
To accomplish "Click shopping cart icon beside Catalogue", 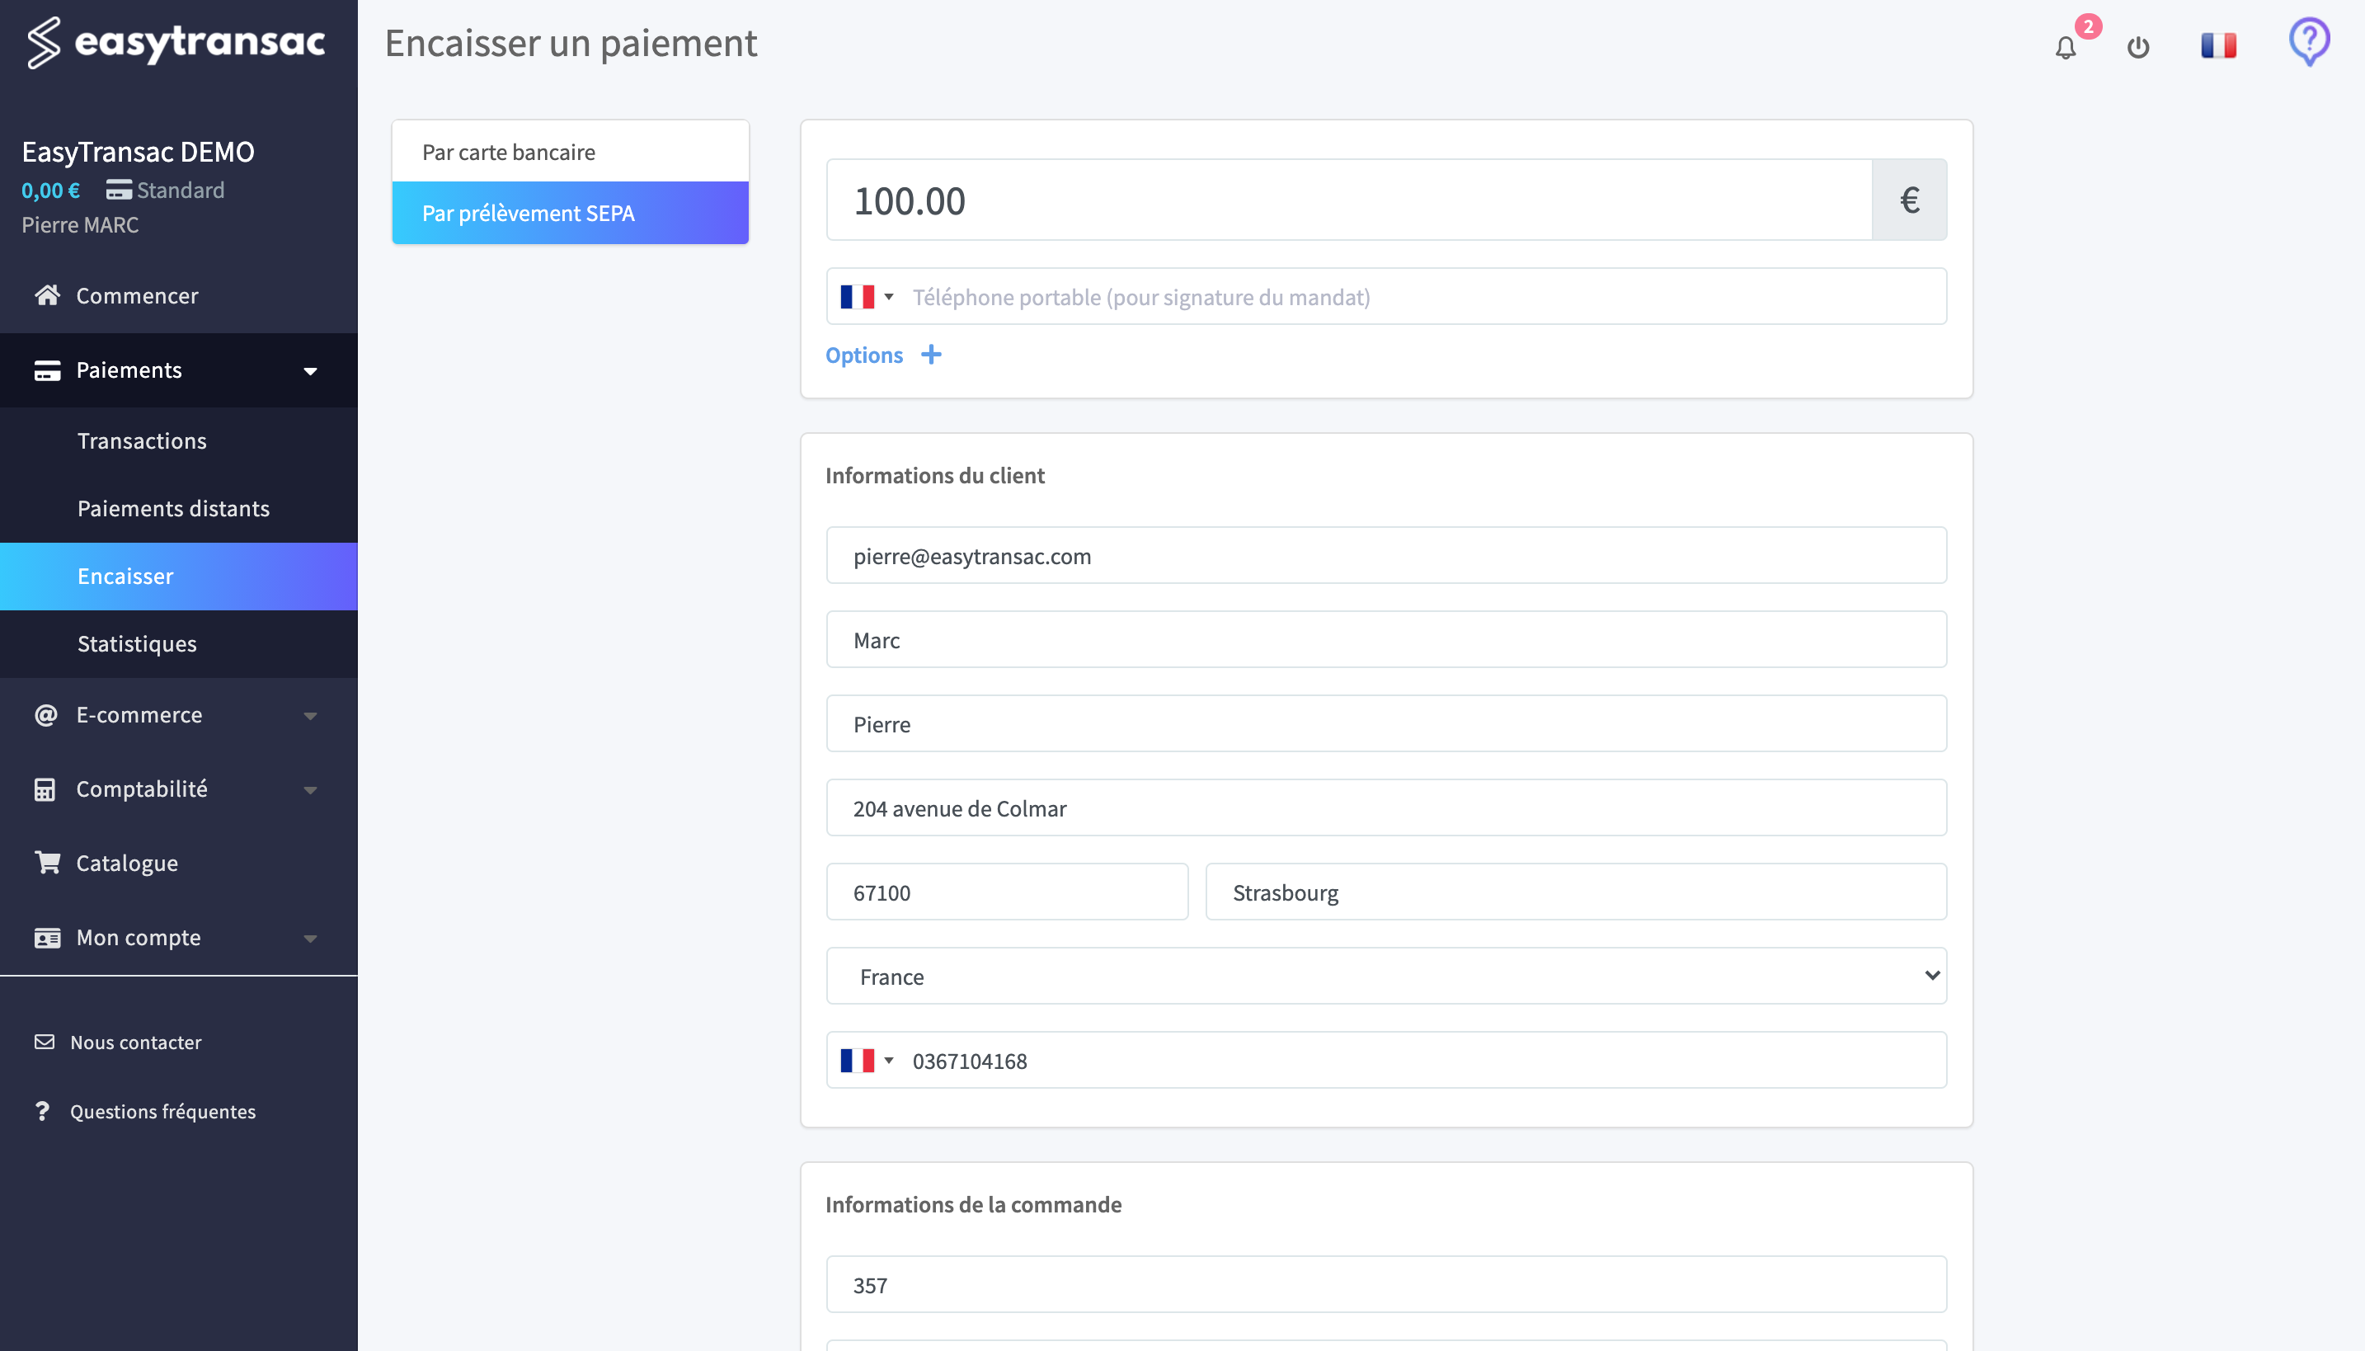I will (47, 862).
